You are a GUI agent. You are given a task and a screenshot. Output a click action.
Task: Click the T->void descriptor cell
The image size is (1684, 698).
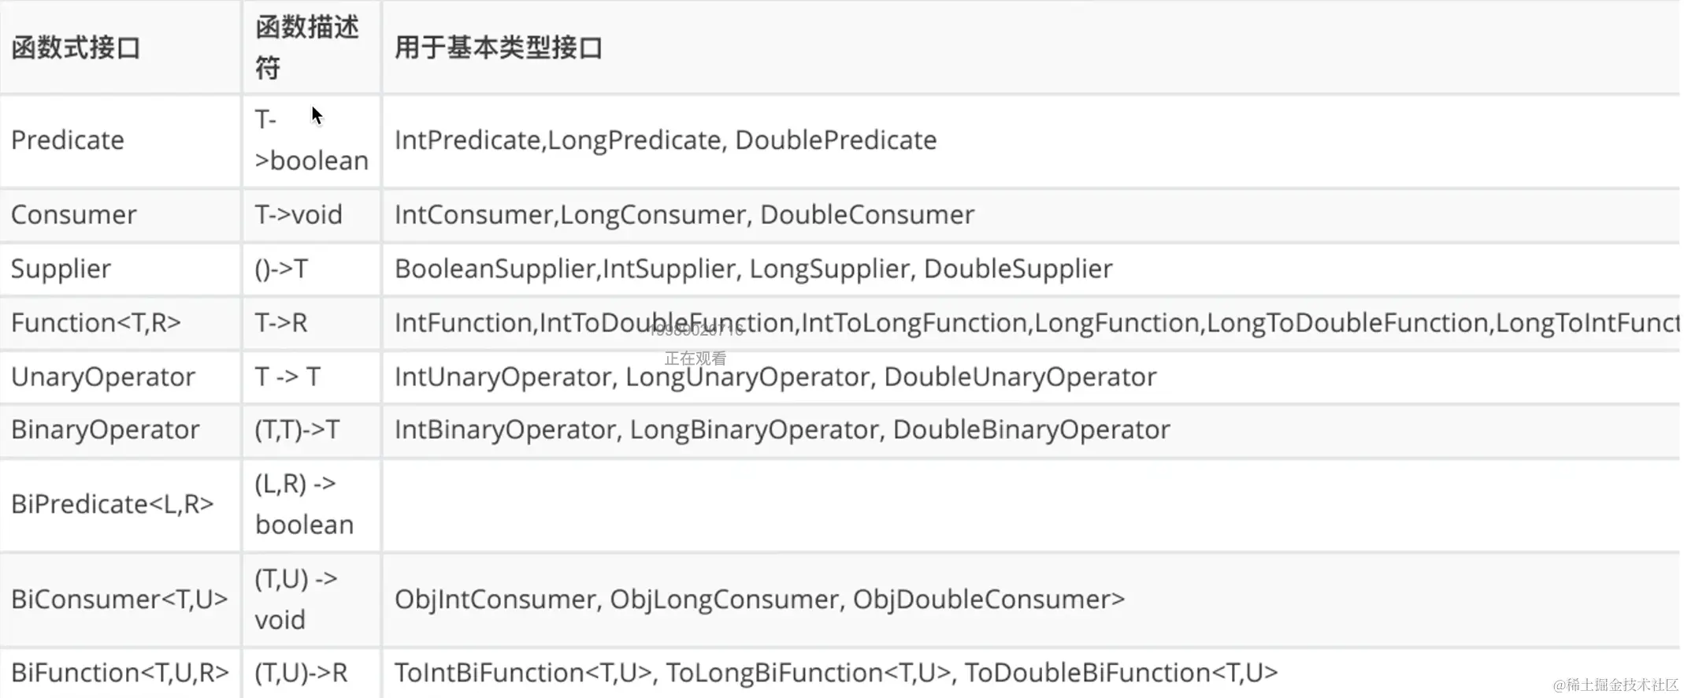tap(299, 214)
